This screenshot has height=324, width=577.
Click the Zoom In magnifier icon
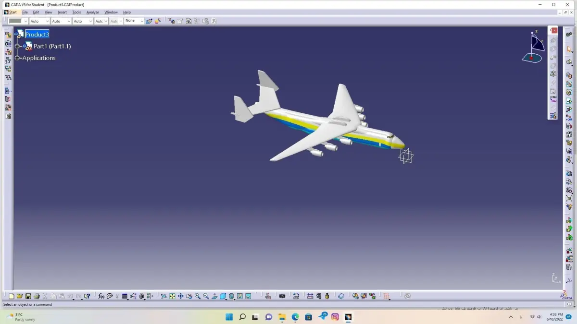click(x=198, y=296)
